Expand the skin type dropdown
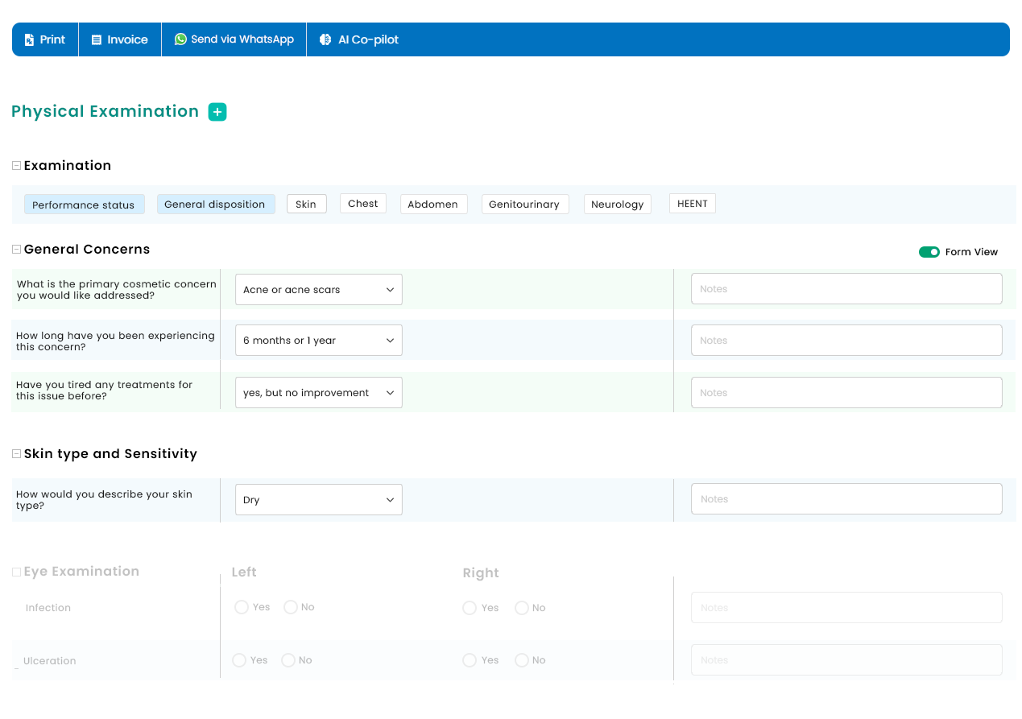Viewport: 1022px width, 719px height. pos(318,500)
